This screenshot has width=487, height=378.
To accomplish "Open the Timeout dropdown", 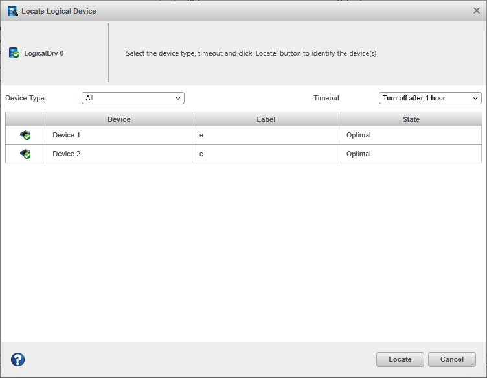I will (430, 98).
